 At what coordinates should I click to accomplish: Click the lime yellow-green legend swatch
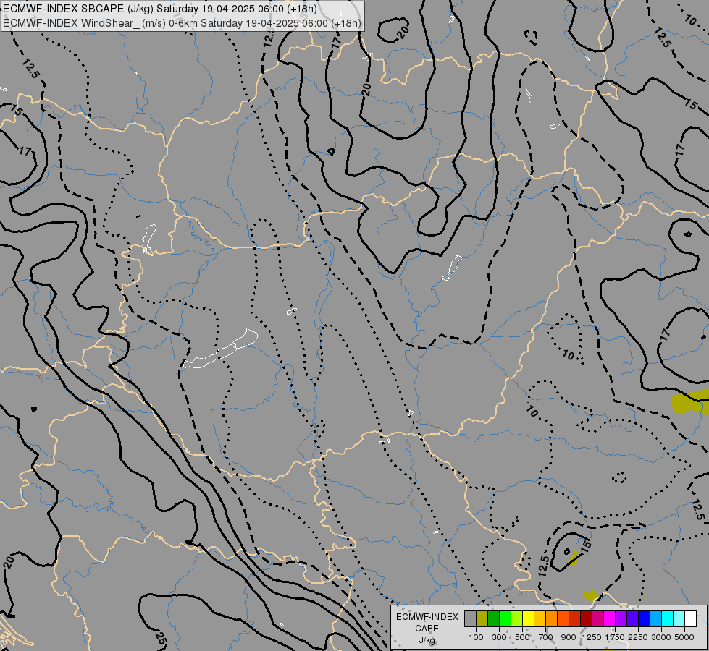click(516, 618)
